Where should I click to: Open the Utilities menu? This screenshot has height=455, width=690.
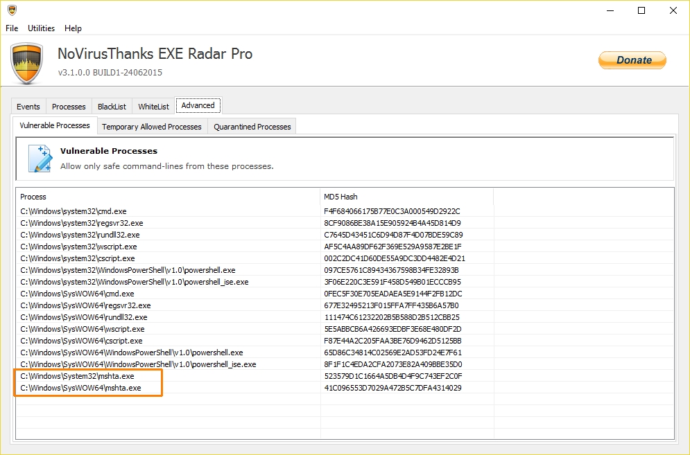(42, 28)
